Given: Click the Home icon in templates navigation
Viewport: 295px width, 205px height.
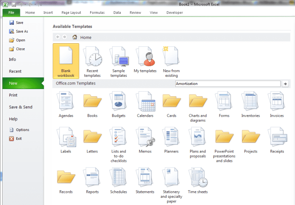Looking at the screenshot, I should (x=75, y=37).
